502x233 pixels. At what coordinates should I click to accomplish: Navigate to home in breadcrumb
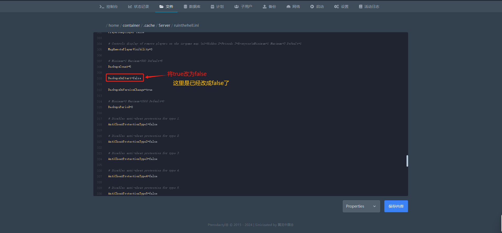pyautogui.click(x=114, y=25)
